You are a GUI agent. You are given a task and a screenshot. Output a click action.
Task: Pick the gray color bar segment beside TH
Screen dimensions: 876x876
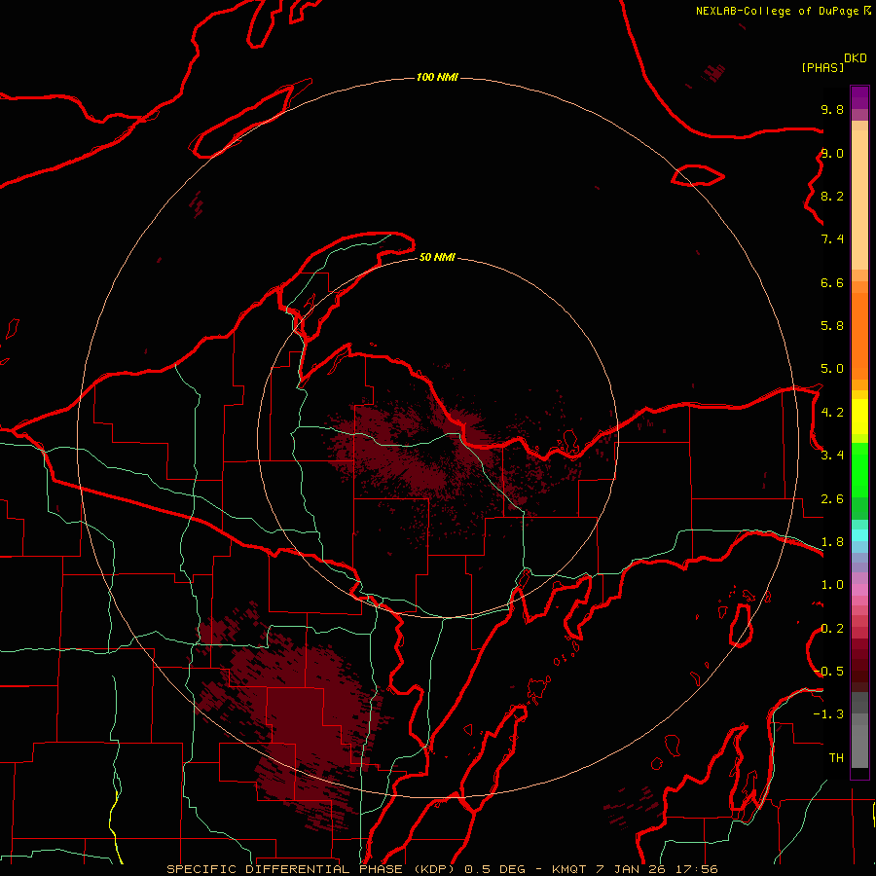[859, 748]
